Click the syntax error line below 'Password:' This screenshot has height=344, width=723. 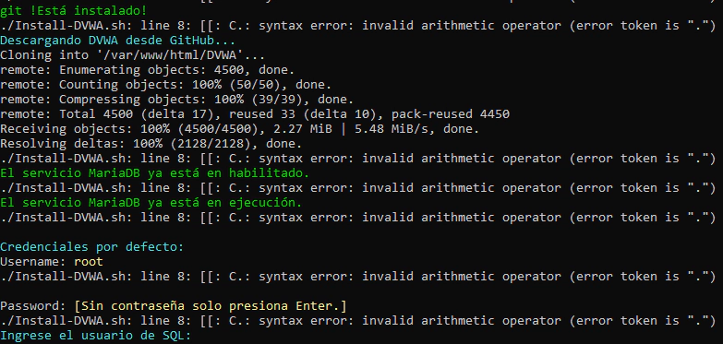click(357, 321)
